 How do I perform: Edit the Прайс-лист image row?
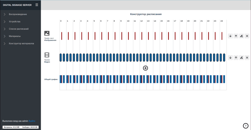click(x=241, y=36)
